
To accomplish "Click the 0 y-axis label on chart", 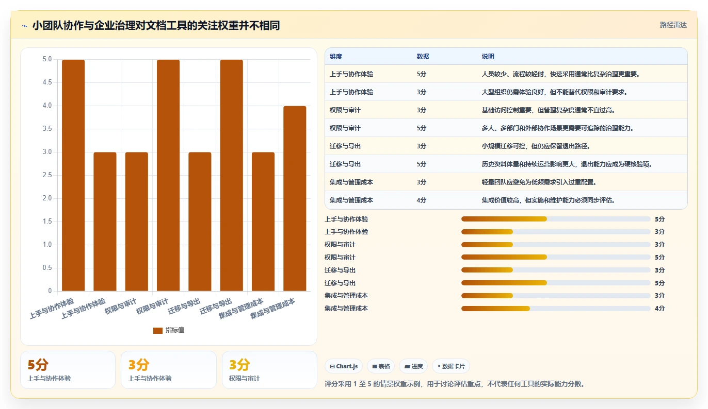I will coord(50,291).
